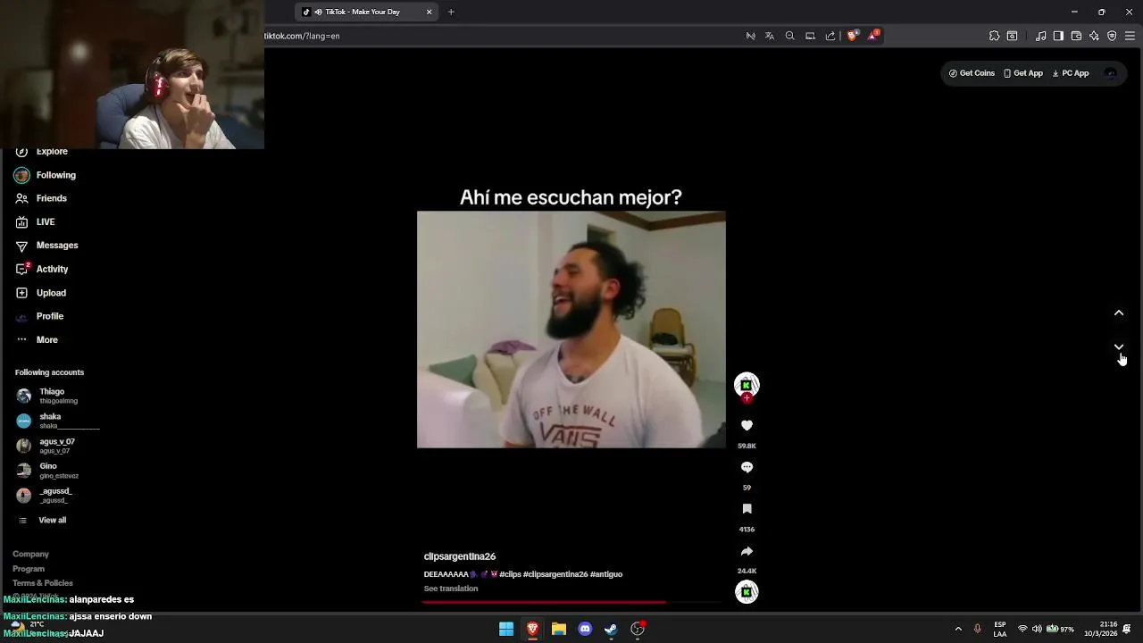Open the LIVE section

[x=36, y=221]
